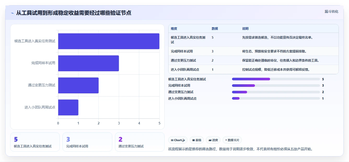Click the value 1 beside the last progress bar
This screenshot has height=162, width=349.
(323, 99)
